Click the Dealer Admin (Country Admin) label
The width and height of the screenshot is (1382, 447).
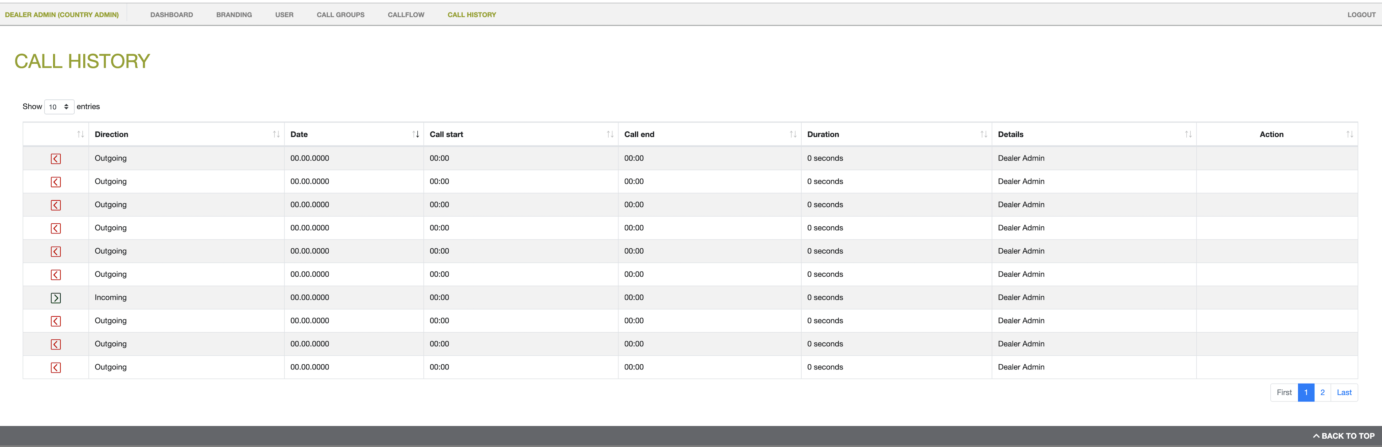click(x=62, y=15)
